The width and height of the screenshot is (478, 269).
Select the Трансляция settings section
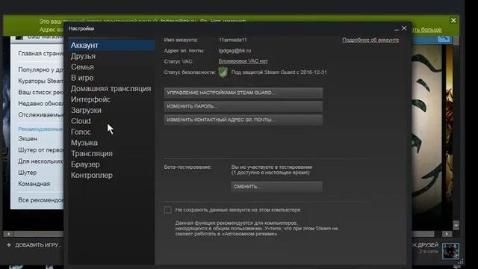point(92,153)
